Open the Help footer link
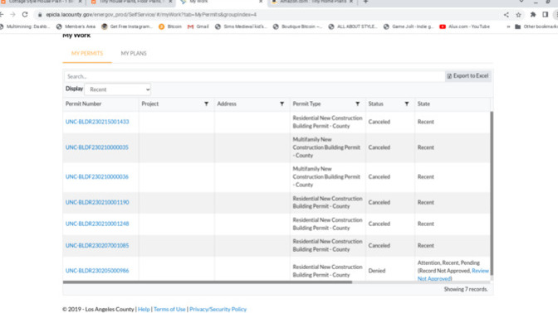Screen dimensions: 558x313 click(x=144, y=310)
